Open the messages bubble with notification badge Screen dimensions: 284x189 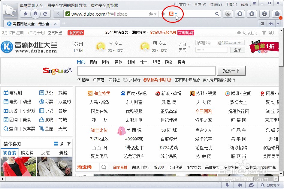[277, 14]
